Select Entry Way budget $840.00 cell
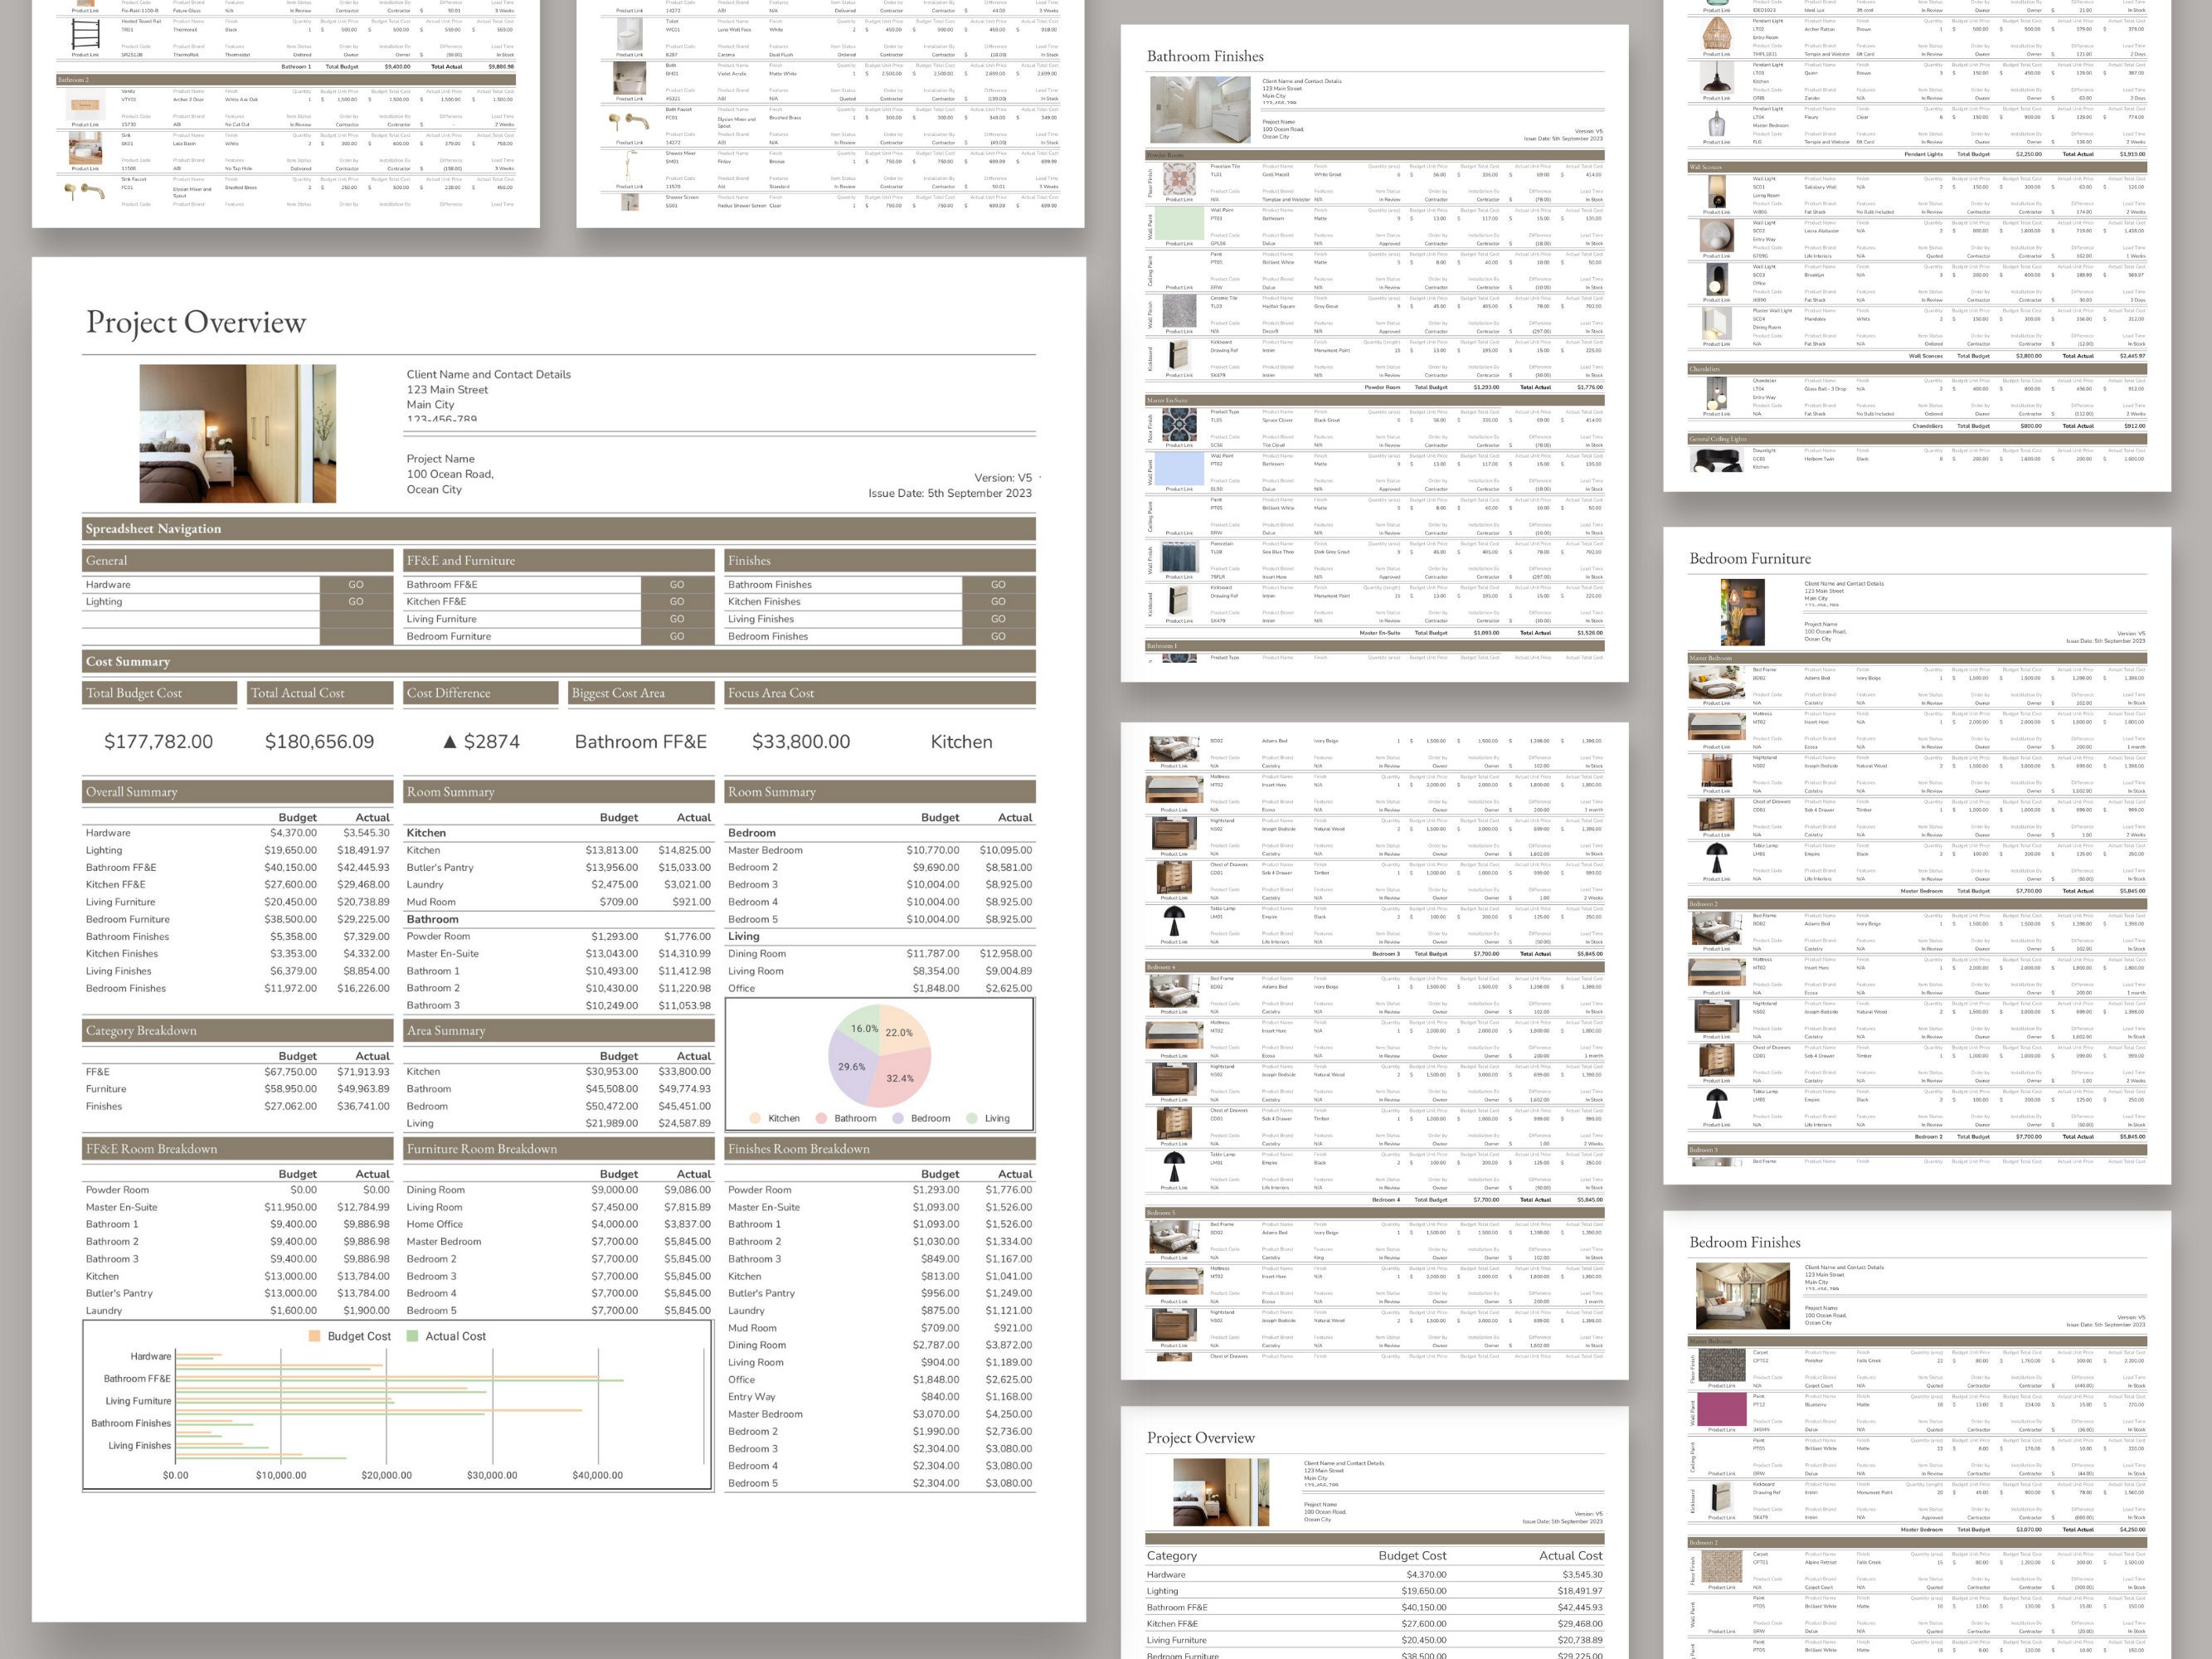The height and width of the screenshot is (1659, 2212). (939, 1397)
